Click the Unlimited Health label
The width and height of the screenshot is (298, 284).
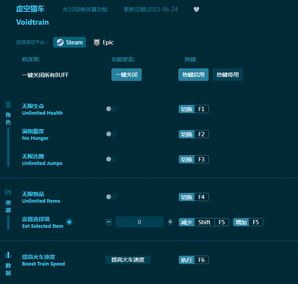click(x=42, y=113)
